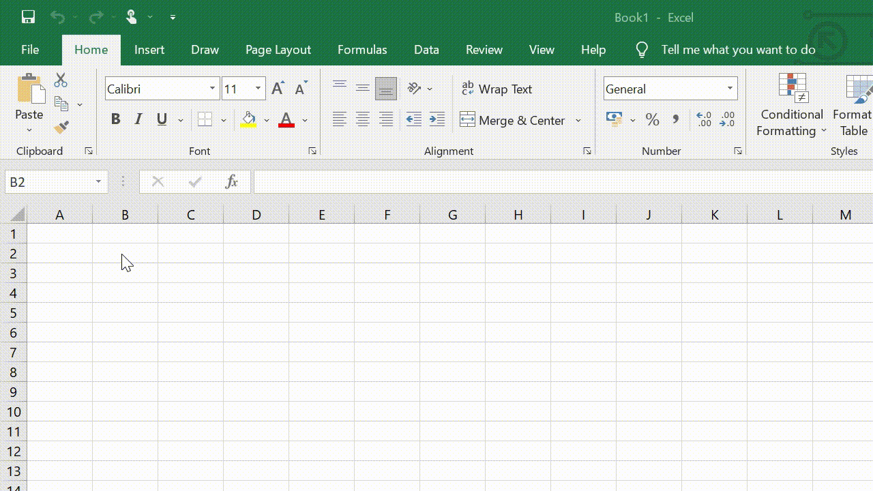Open Conditional Formatting menu
The image size is (873, 491).
(x=792, y=105)
